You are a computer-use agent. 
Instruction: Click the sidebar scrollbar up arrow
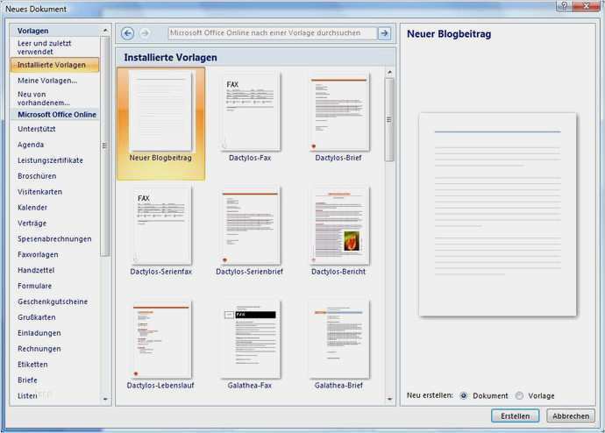105,30
